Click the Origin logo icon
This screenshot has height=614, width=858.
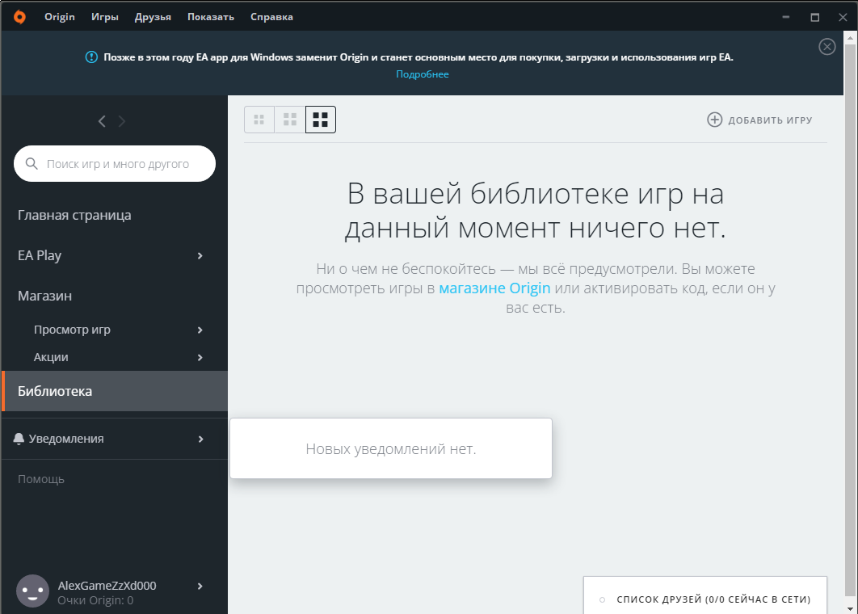click(x=19, y=17)
